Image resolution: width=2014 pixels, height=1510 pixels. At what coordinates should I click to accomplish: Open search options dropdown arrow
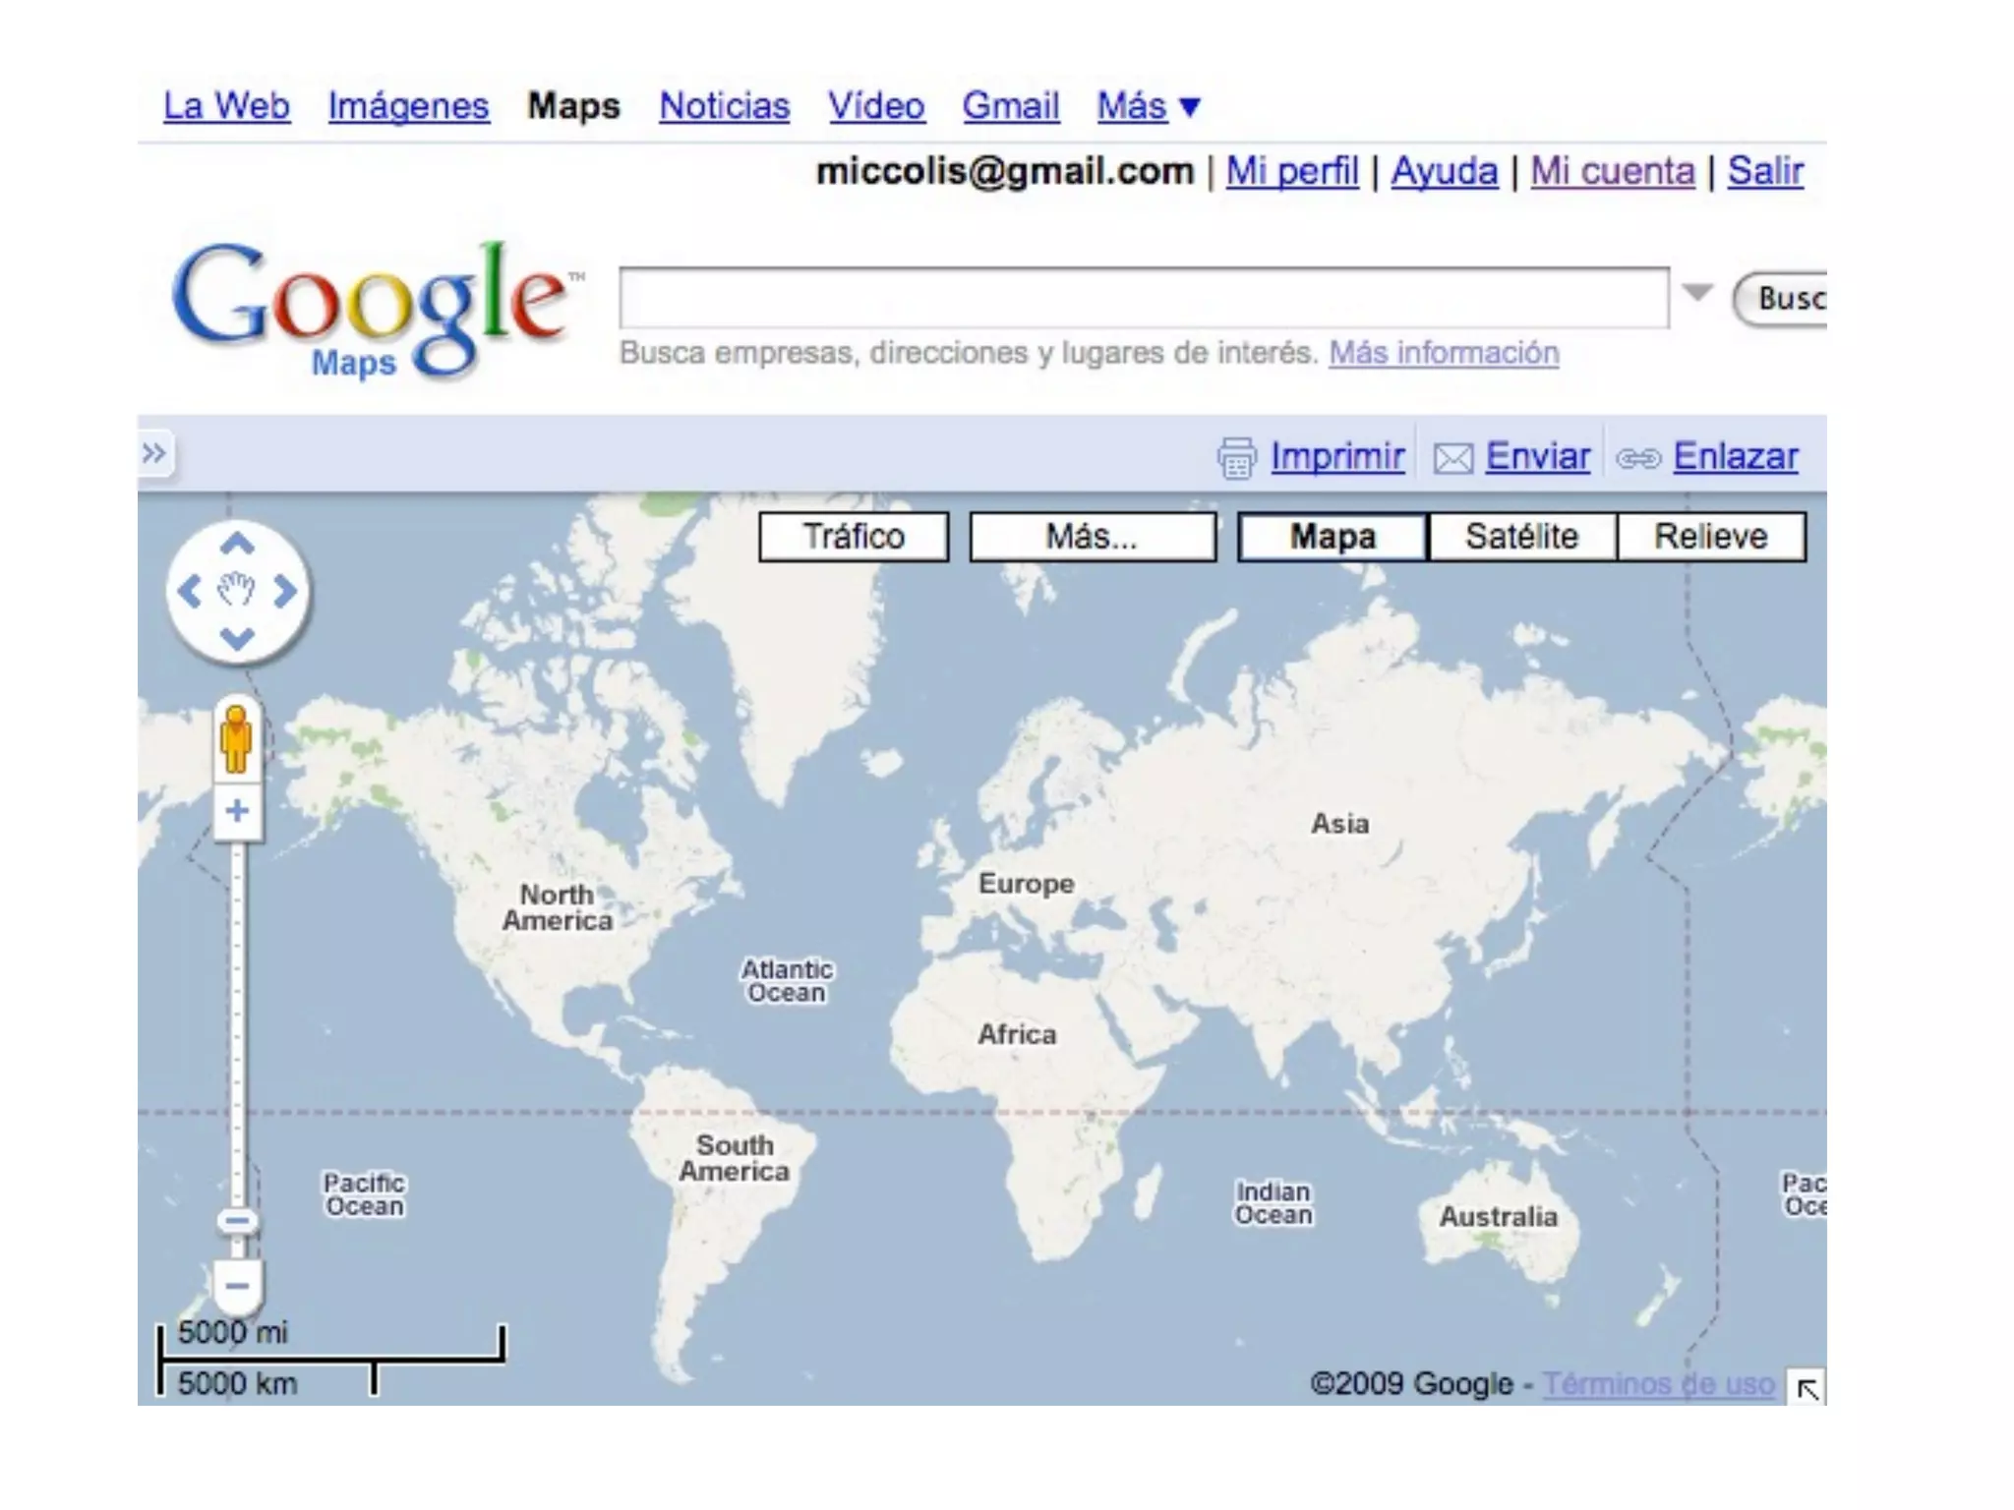1697,293
